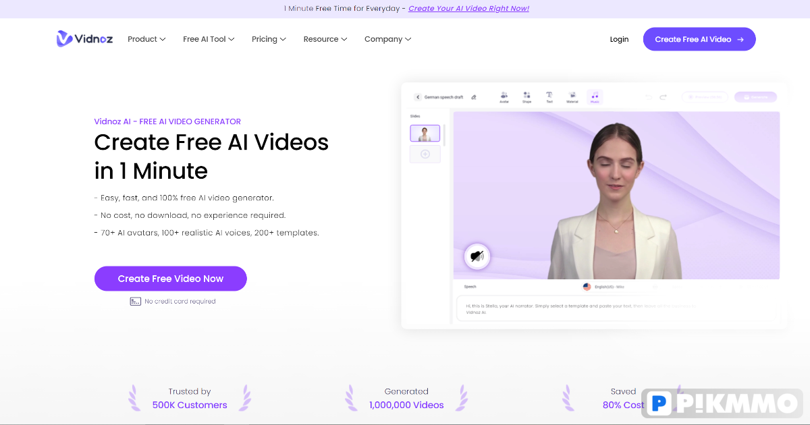
Task: Click the Generate button in editor mockup
Action: click(755, 97)
